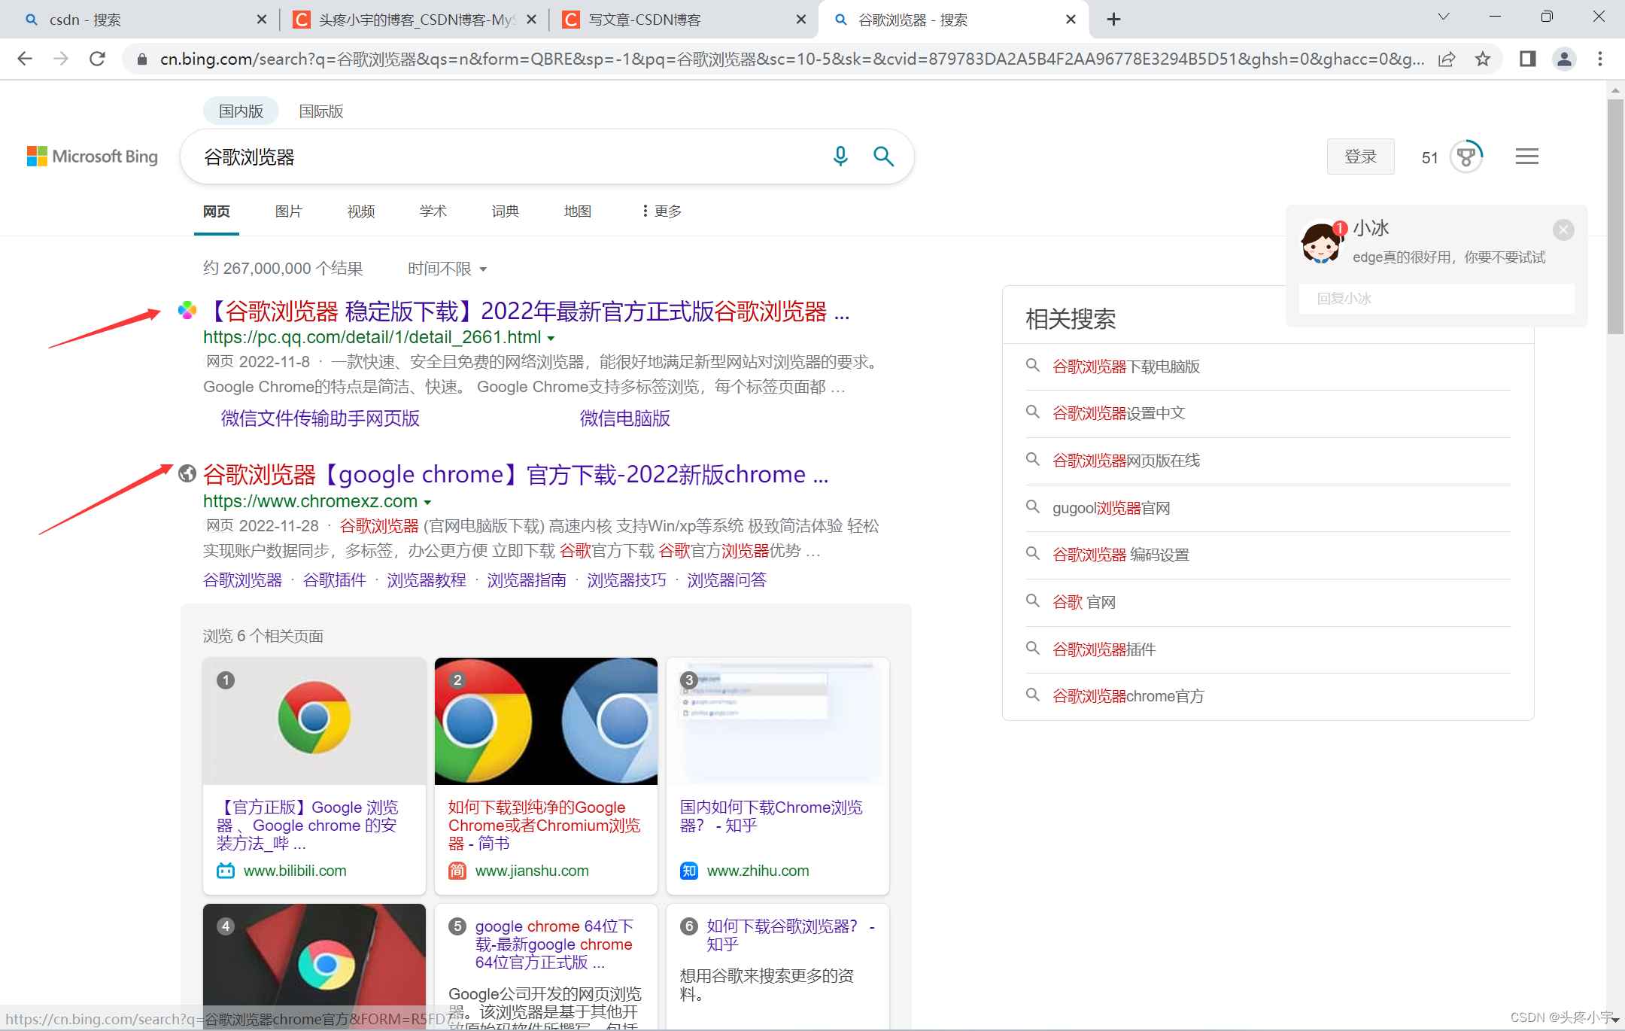Open the Bing hamburger menu

tap(1527, 156)
